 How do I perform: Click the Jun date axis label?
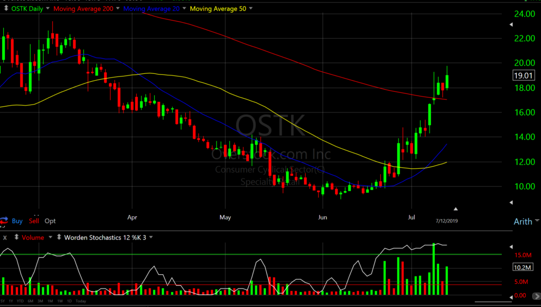[x=323, y=218]
